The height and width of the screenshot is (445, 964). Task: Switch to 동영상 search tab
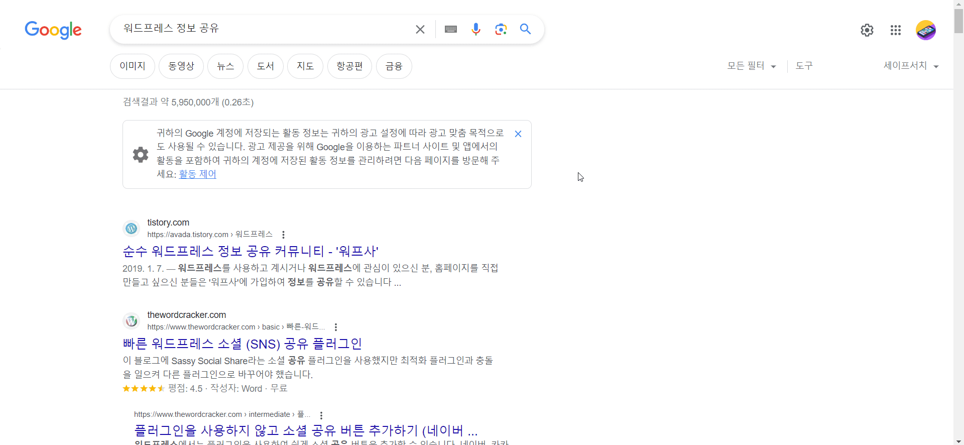click(x=181, y=66)
